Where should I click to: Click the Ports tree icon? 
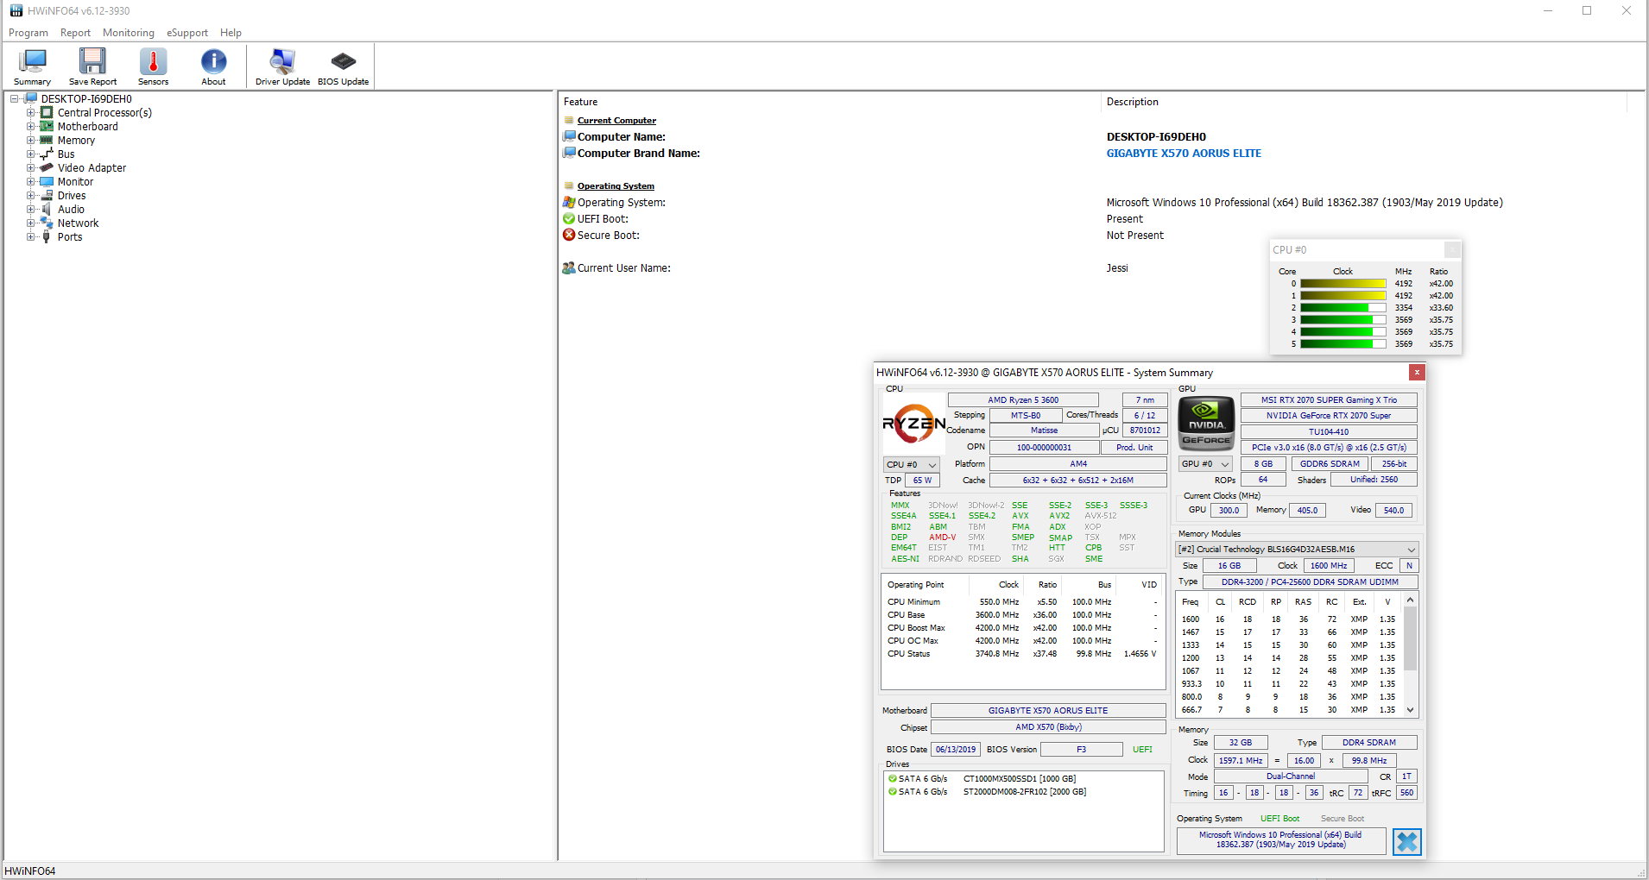(47, 237)
